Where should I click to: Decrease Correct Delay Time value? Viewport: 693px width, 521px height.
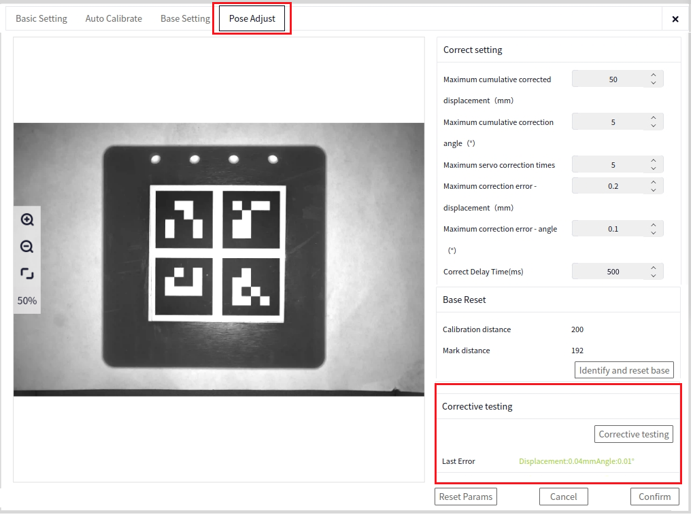click(x=654, y=275)
